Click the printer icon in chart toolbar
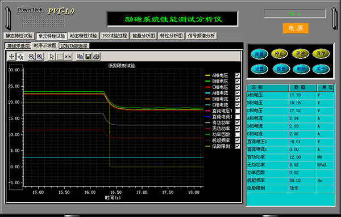The width and height of the screenshot is (341, 217). click(x=97, y=57)
